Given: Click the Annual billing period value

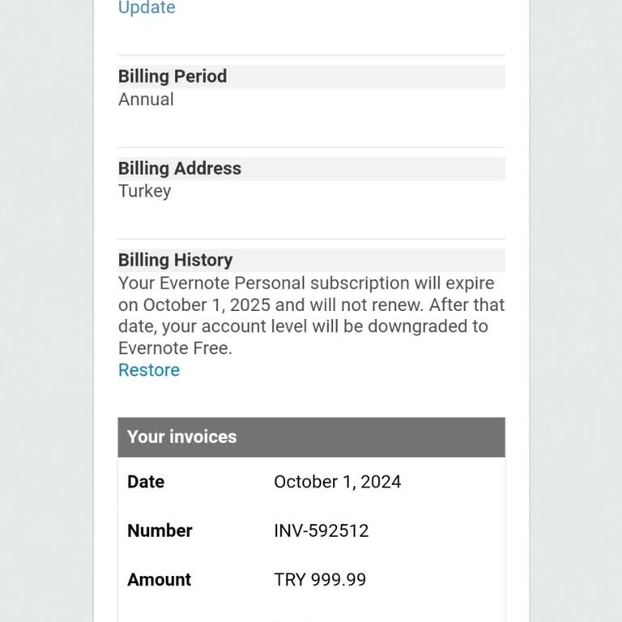Looking at the screenshot, I should coord(146,100).
